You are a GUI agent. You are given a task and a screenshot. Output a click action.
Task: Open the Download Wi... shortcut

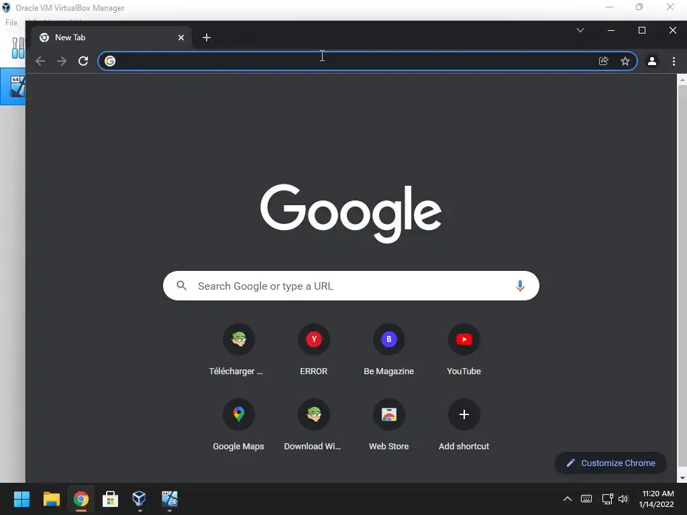tap(314, 424)
